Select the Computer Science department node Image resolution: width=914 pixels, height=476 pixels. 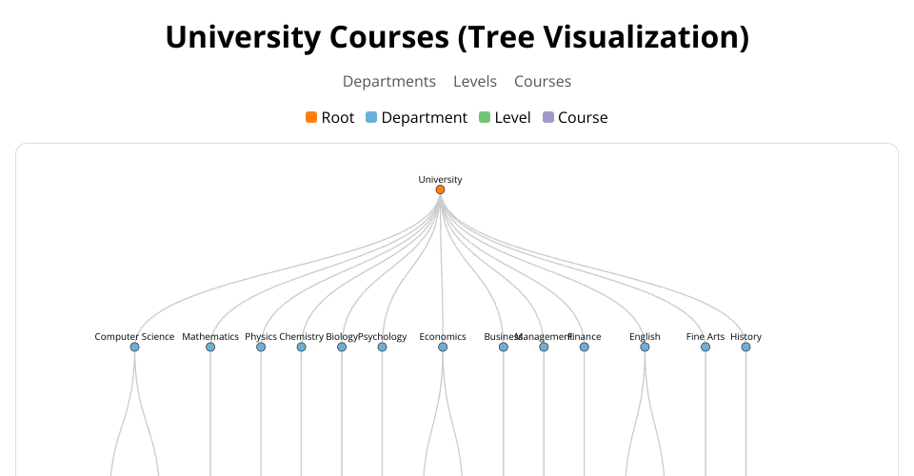134,347
